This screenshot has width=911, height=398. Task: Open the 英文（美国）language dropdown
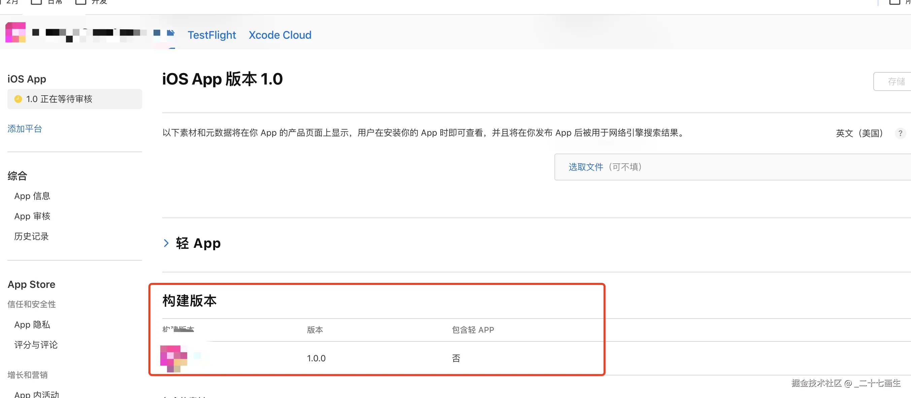click(859, 133)
